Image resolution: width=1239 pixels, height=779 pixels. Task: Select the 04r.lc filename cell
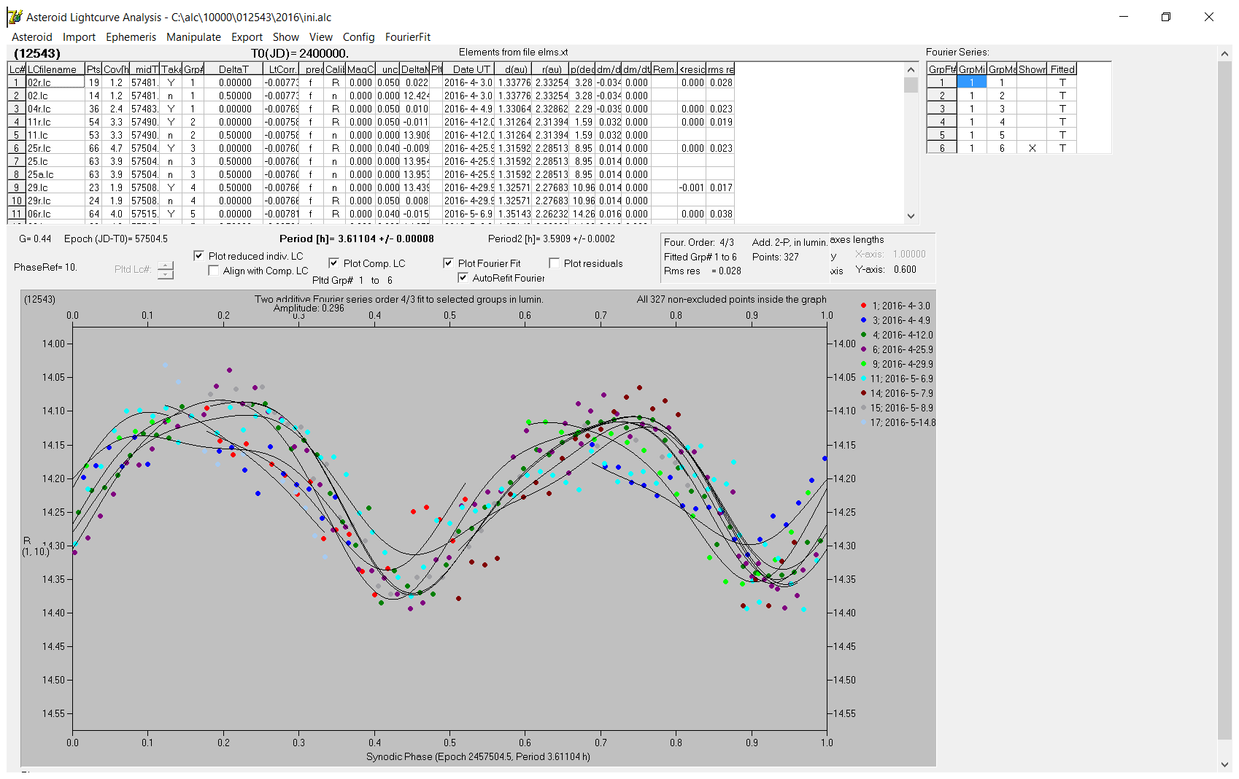point(55,109)
